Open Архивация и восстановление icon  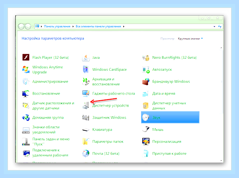[x=86, y=81]
